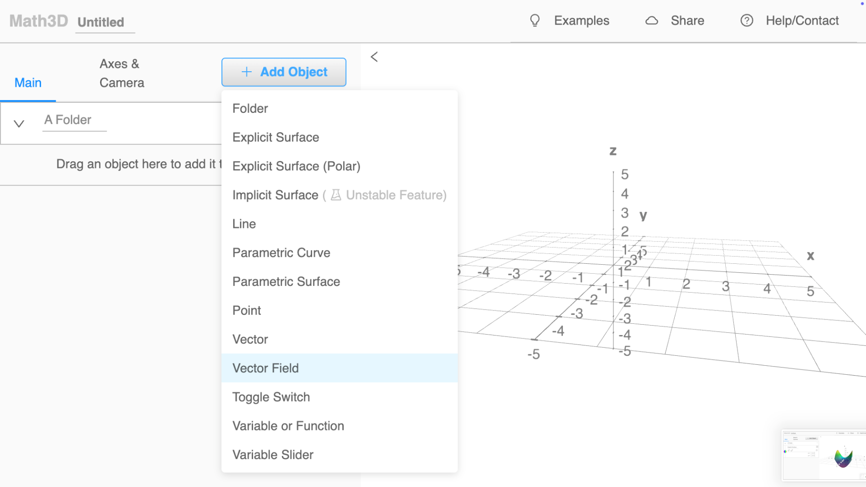Screen dimensions: 866x487
Task: Switch to the Axes & Camera tab
Action: pos(121,73)
